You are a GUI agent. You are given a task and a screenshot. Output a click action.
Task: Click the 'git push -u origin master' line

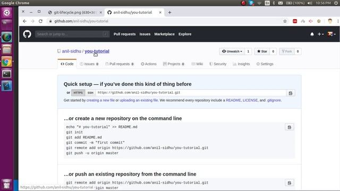click(x=92, y=153)
